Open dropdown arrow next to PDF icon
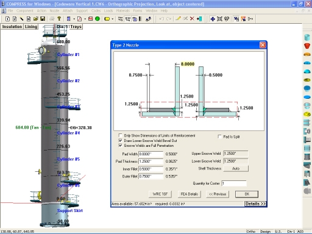The image size is (312, 234). tap(85, 19)
